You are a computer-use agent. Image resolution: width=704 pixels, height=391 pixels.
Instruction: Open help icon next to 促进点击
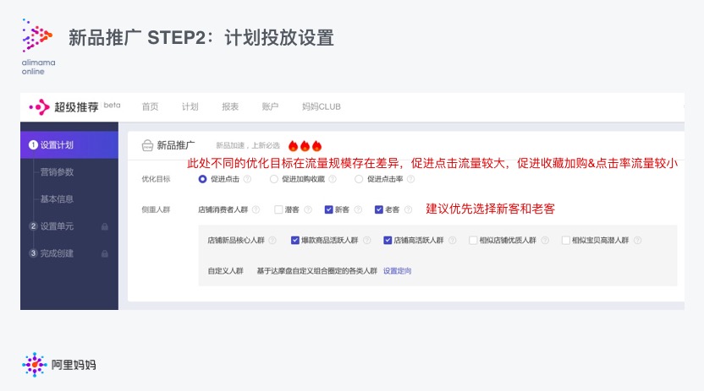(247, 179)
